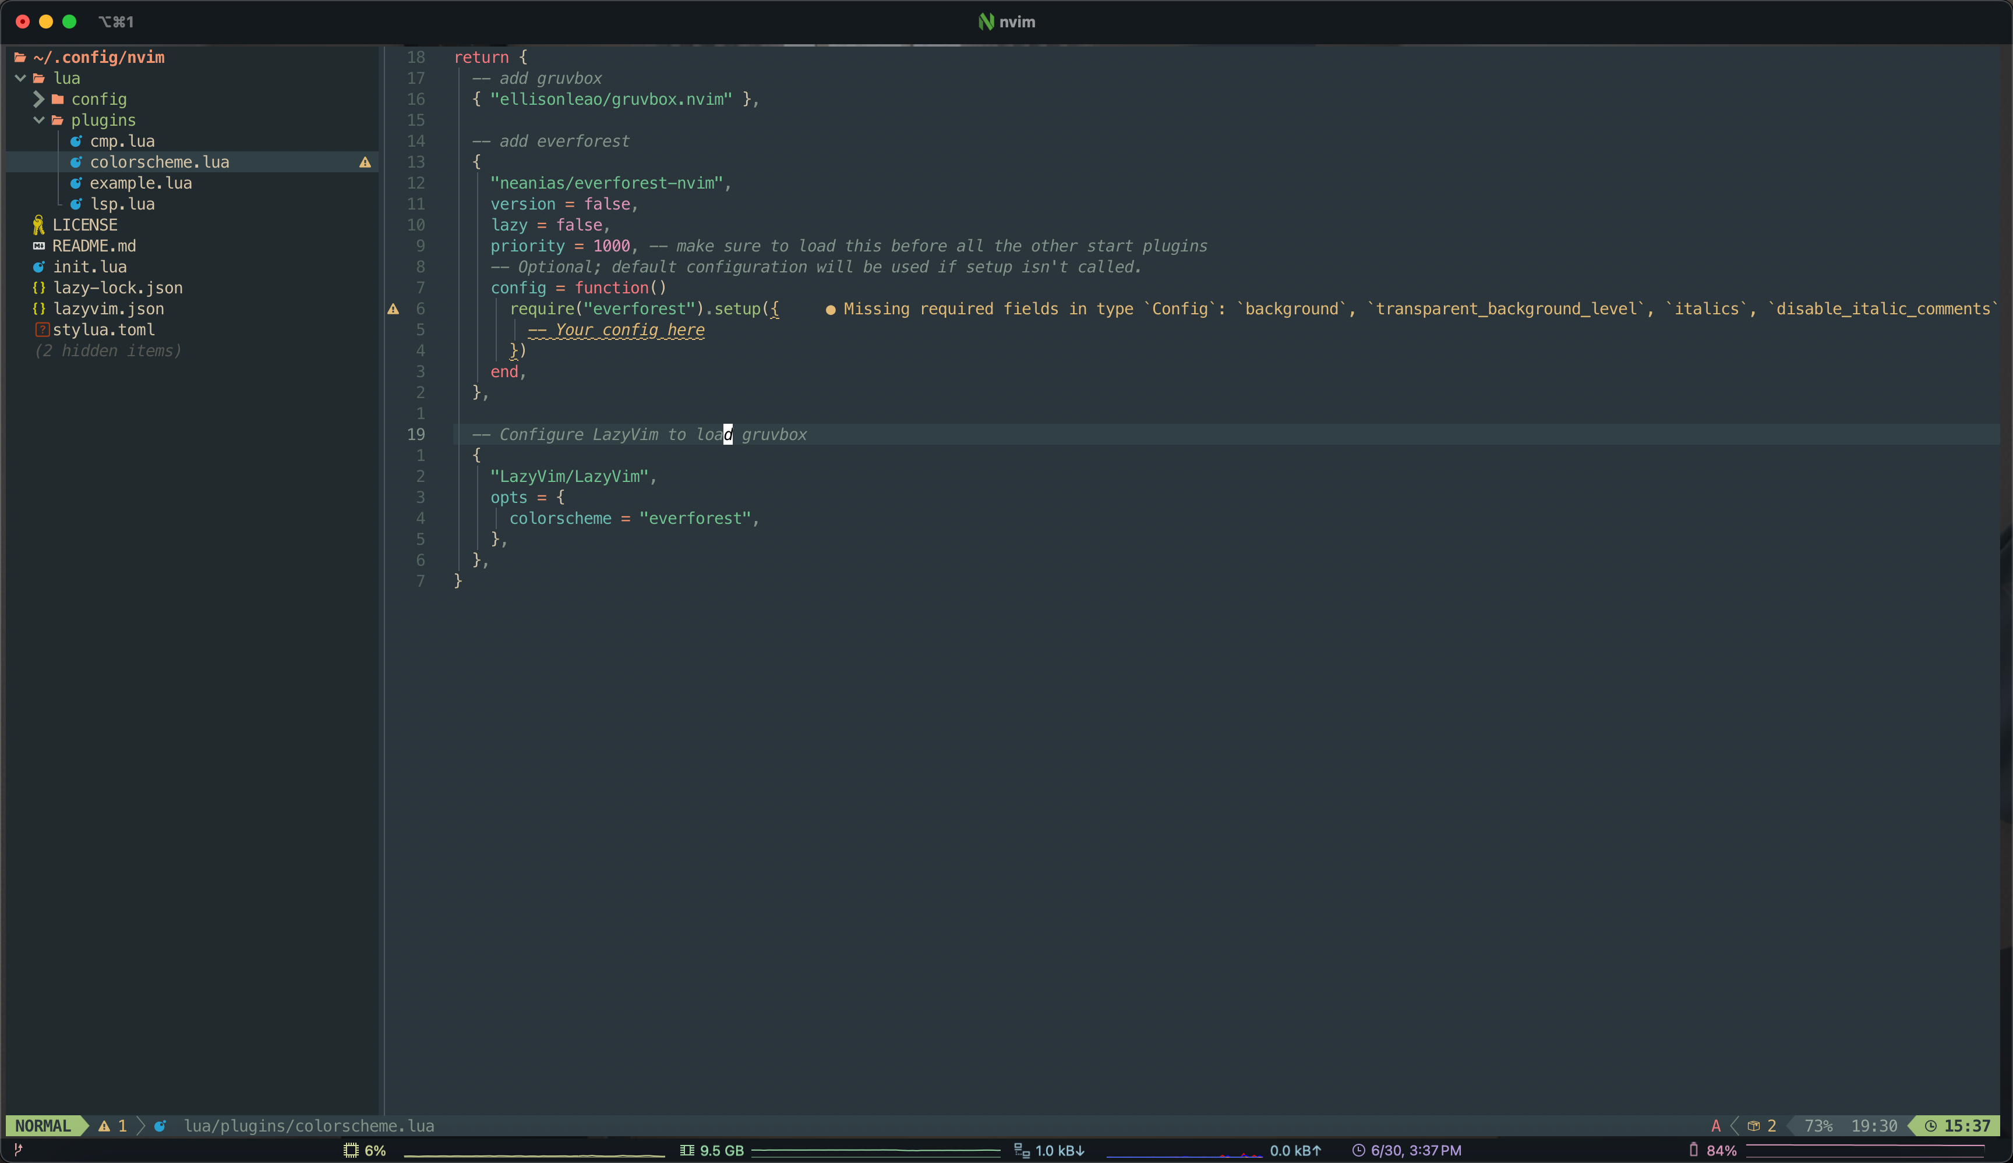
Task: Click the 0.0 kB upload indicator
Action: (x=1295, y=1150)
